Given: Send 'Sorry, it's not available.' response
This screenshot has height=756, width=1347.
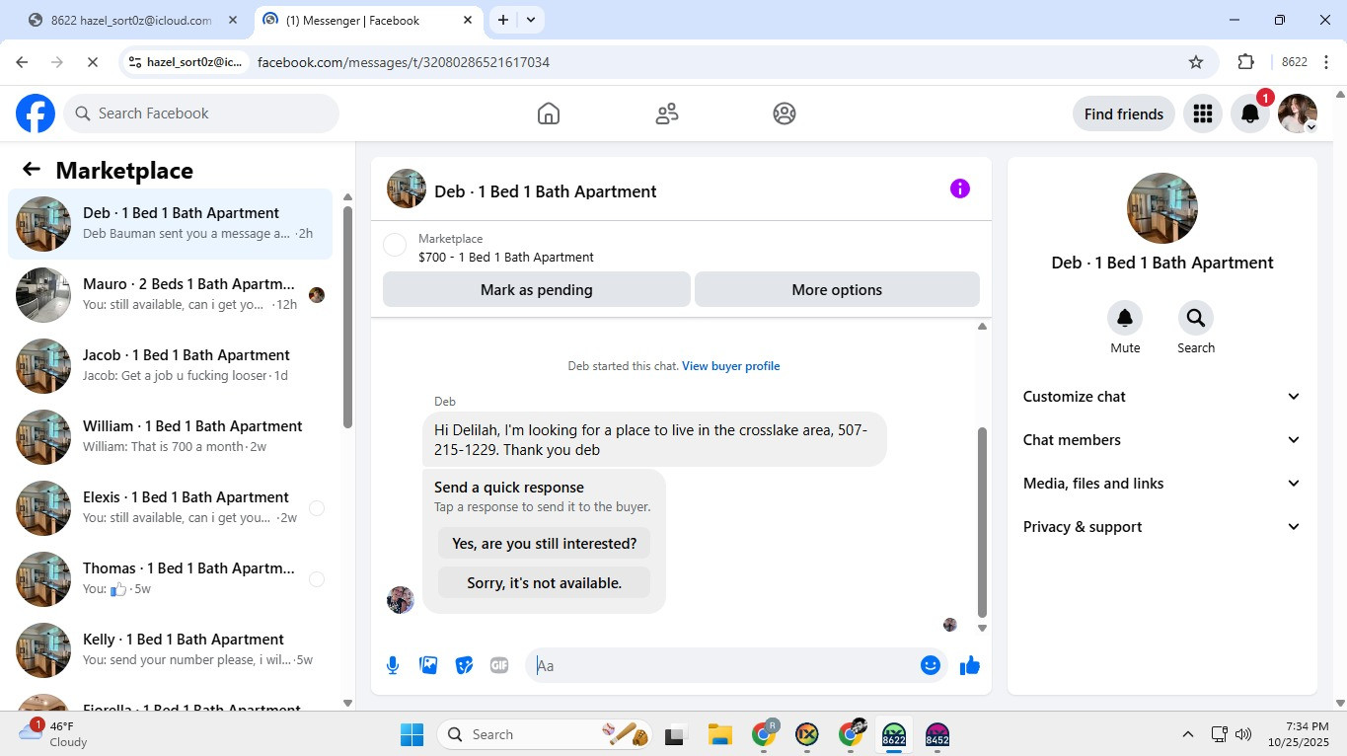Looking at the screenshot, I should pyautogui.click(x=544, y=583).
